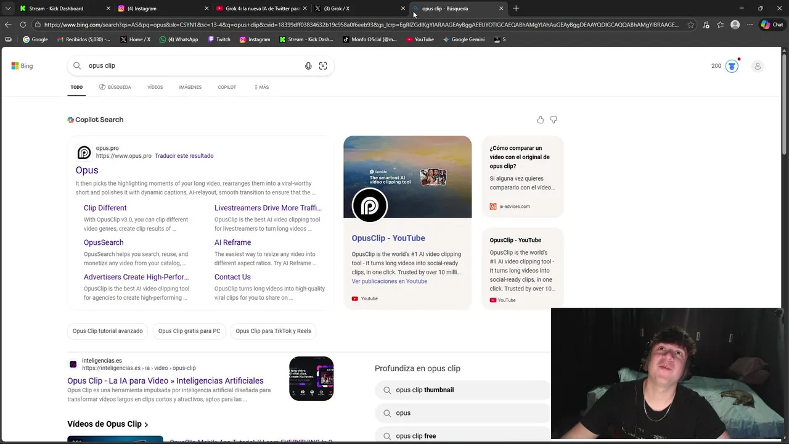Reload the current page

coord(23,25)
